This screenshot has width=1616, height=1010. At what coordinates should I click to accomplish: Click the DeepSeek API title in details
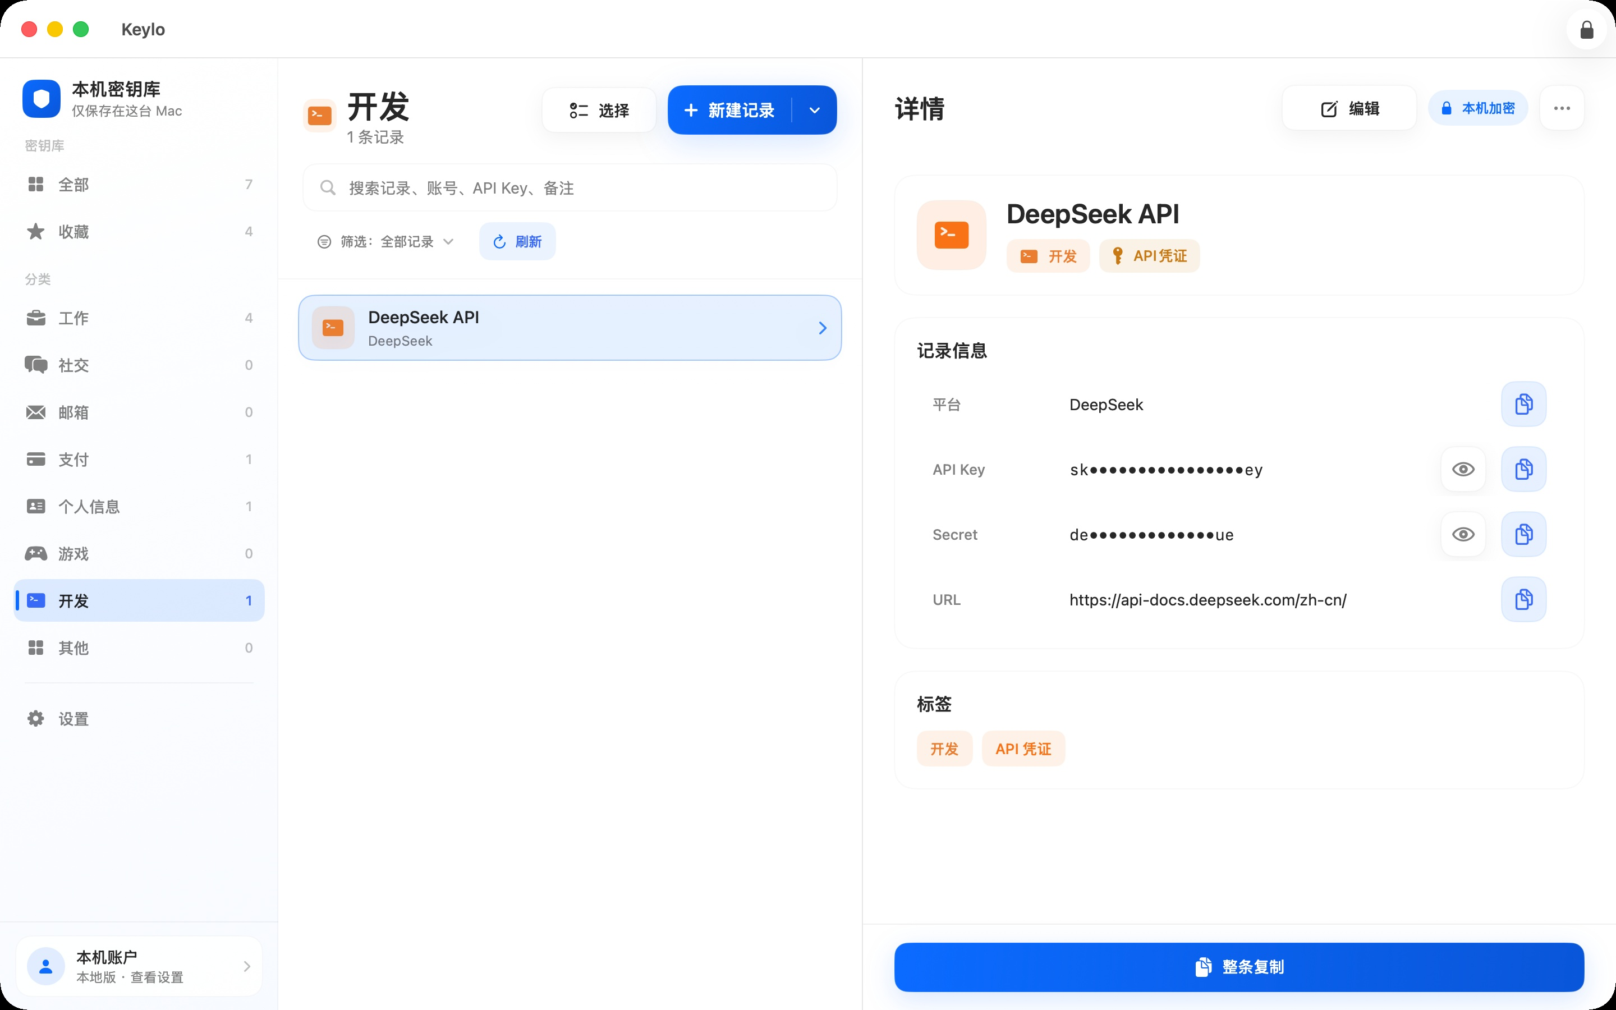[x=1092, y=214]
